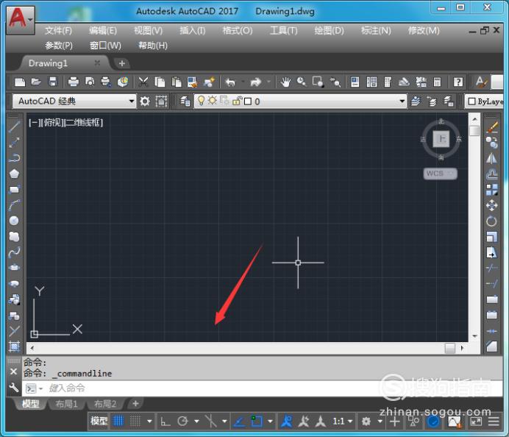Expand snap mode options arrow
509x437 pixels.
click(x=149, y=422)
